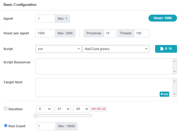Click the R 19 script revision button
Viewport: 181px width, 131px height.
tap(166, 49)
